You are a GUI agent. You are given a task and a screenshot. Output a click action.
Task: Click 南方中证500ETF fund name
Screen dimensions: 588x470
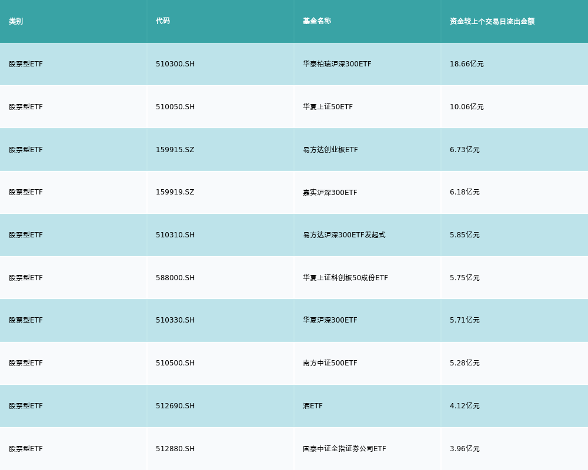[330, 363]
